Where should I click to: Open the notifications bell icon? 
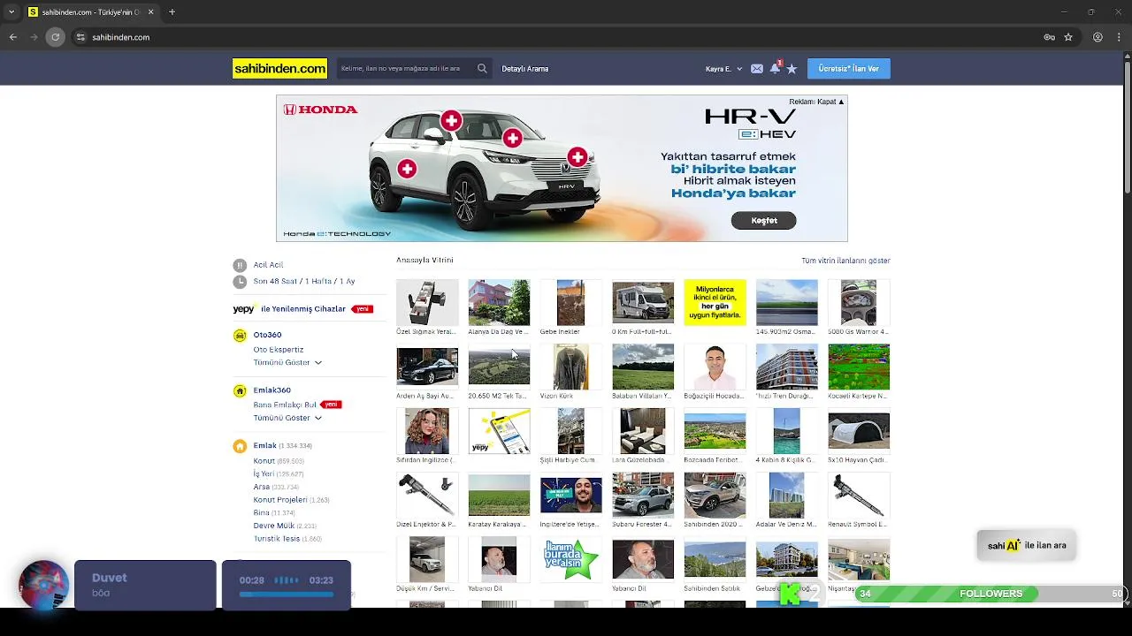click(775, 68)
